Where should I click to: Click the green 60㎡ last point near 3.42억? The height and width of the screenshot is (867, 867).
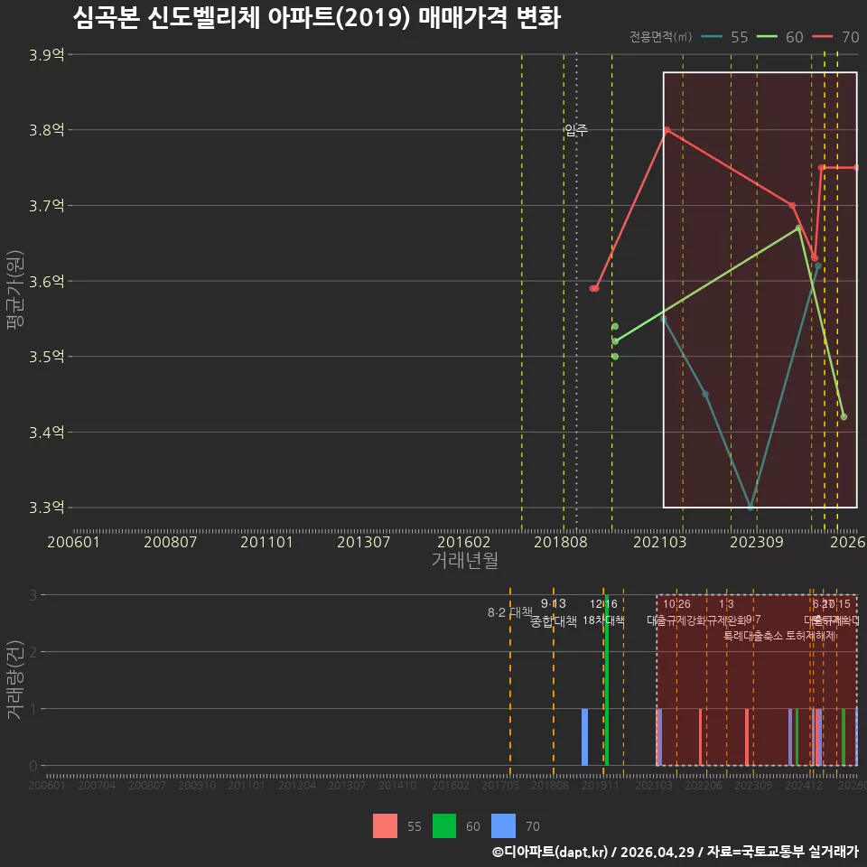click(x=844, y=417)
